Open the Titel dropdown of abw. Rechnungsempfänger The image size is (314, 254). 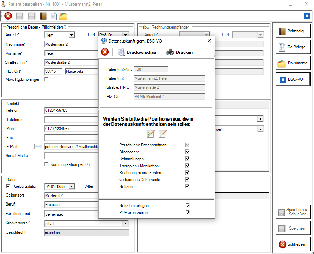click(x=260, y=35)
